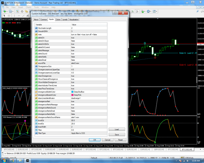Toggle alertsSound value true
The image size is (204, 163).
point(89,53)
